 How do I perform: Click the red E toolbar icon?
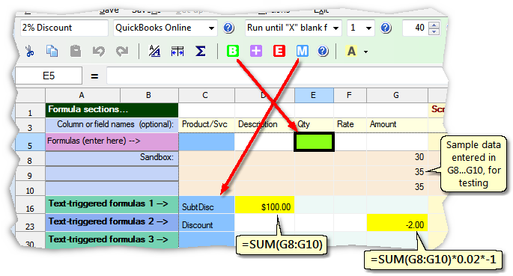click(x=279, y=52)
